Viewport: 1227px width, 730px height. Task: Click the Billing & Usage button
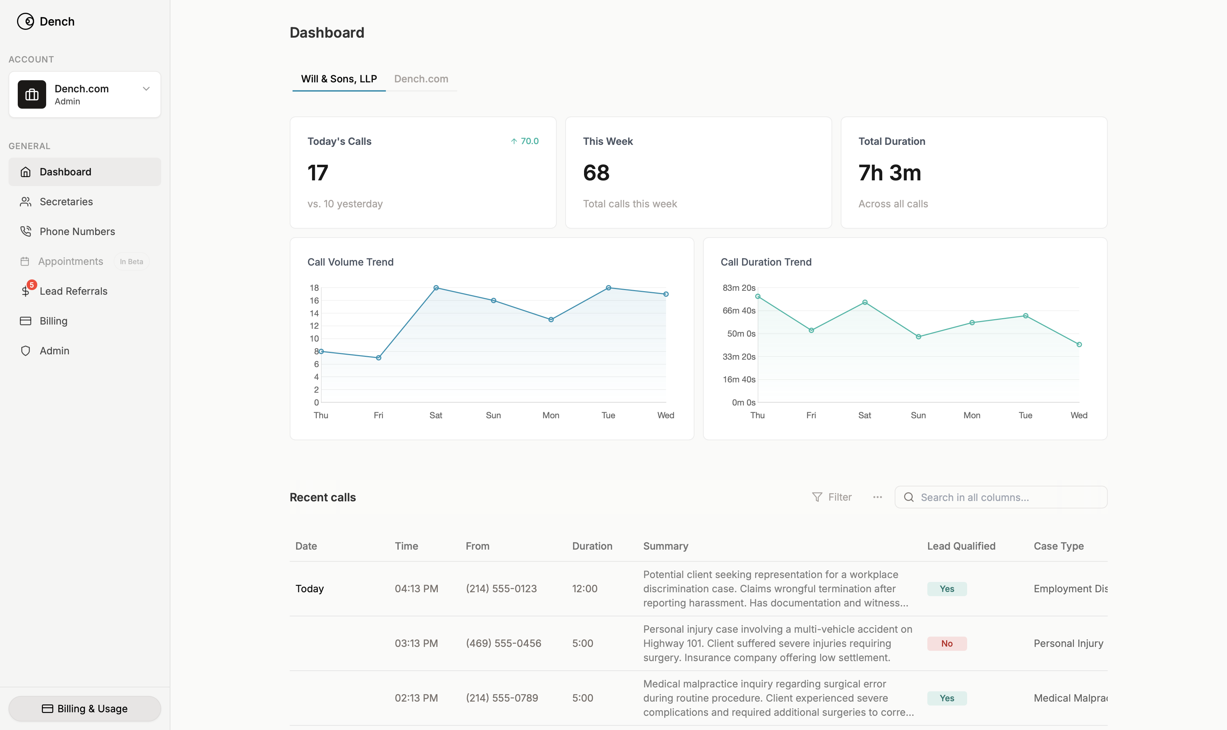[x=84, y=708]
